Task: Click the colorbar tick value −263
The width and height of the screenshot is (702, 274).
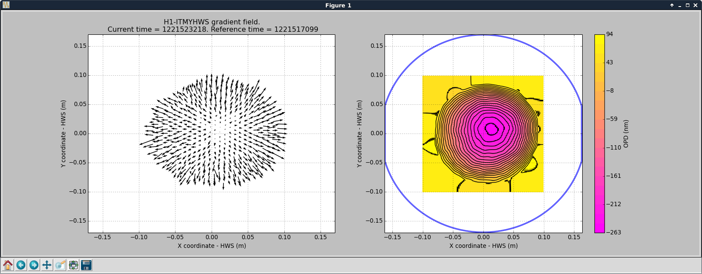Action: click(613, 232)
